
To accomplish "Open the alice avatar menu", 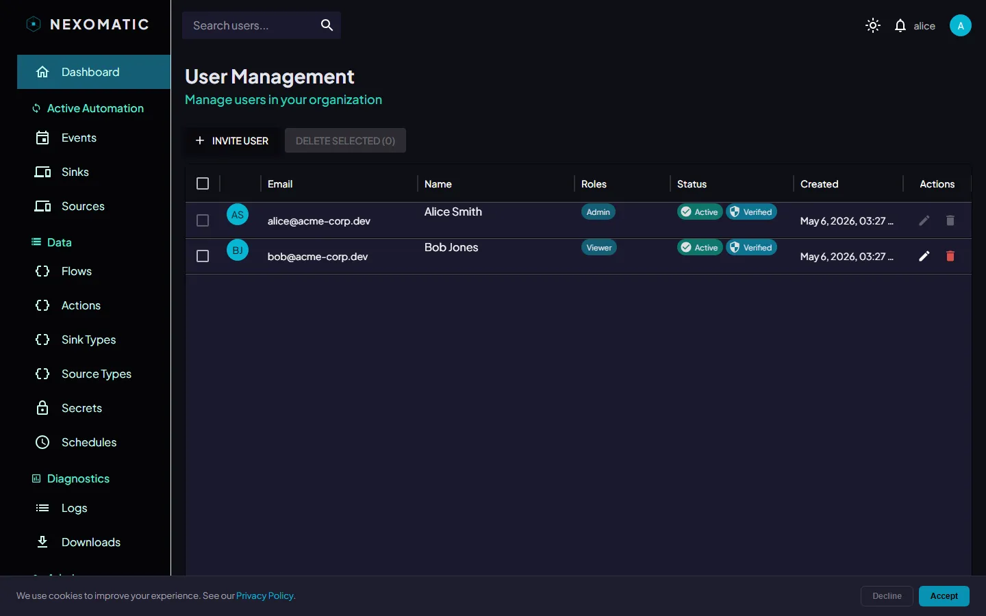I will [961, 25].
